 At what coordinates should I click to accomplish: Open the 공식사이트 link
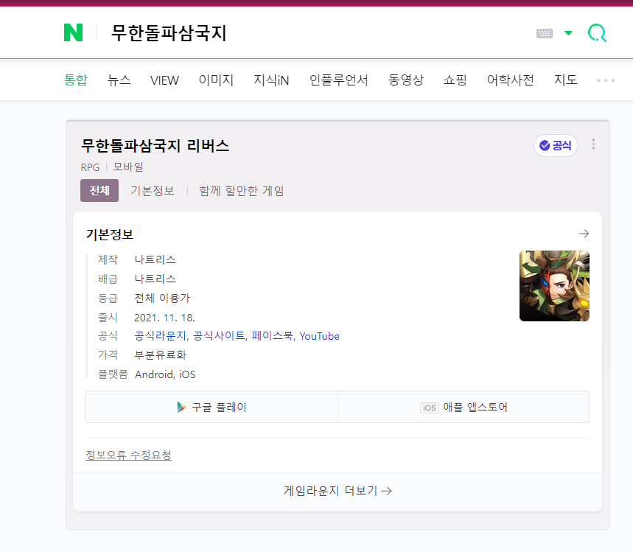(219, 336)
